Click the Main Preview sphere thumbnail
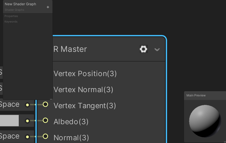Viewport: 226px width, 143px height. 205,121
